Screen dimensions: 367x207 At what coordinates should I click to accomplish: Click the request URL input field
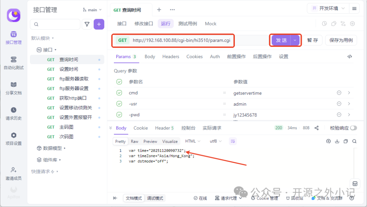point(181,40)
